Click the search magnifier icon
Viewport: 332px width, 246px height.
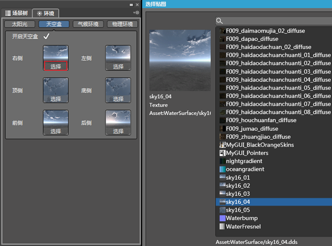(220, 21)
